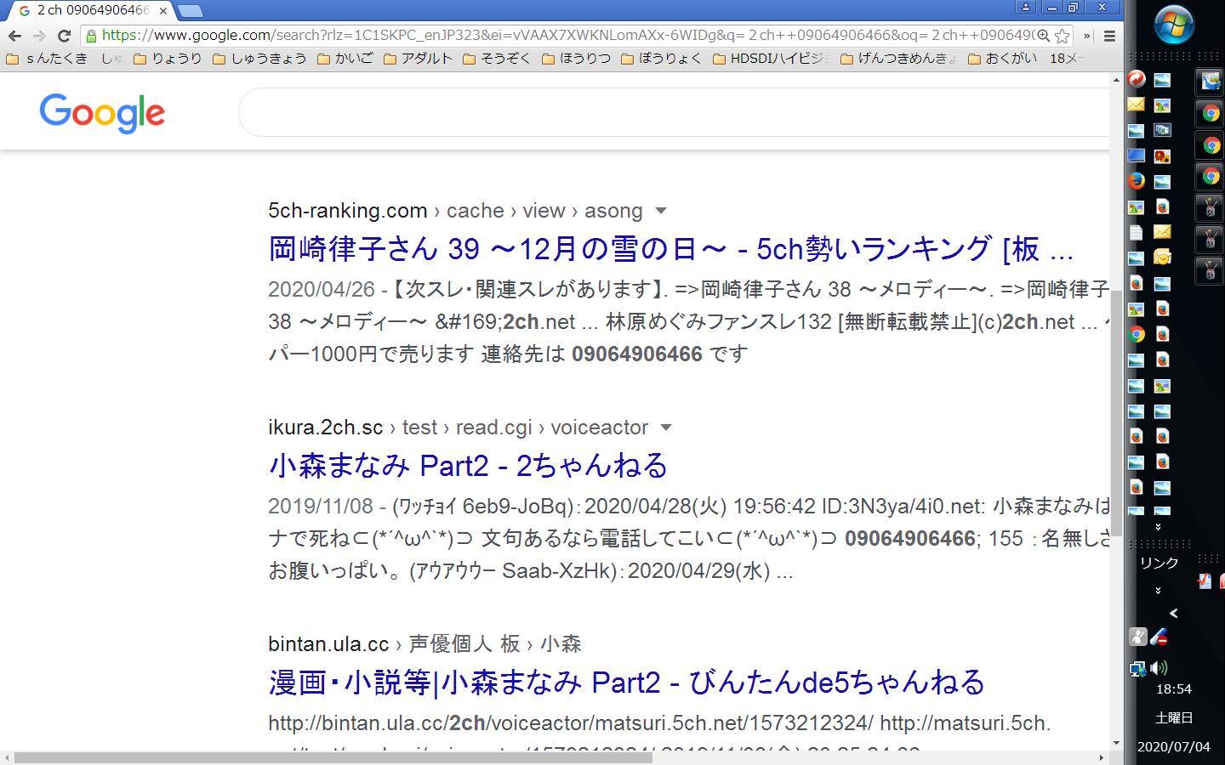
Task: Click the リンク toolbar label
Action: pos(1159,563)
